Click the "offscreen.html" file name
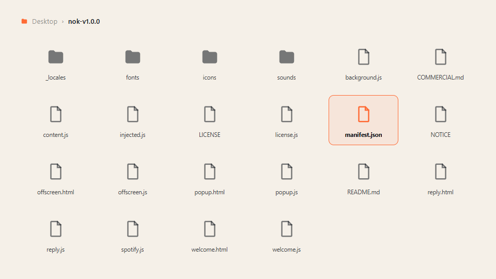 point(56,192)
